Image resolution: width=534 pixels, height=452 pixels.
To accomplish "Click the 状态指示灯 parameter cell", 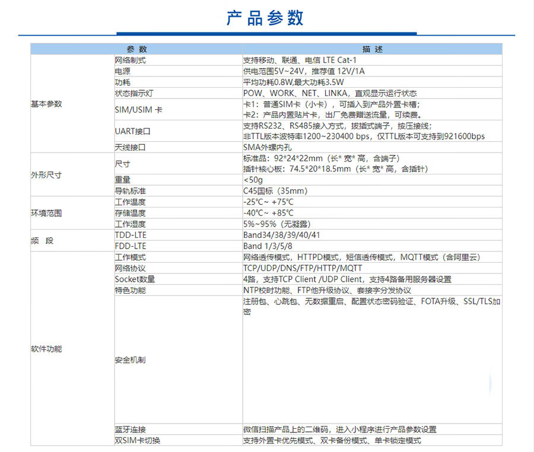I will [x=134, y=93].
